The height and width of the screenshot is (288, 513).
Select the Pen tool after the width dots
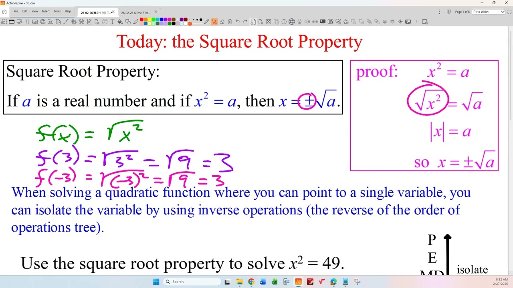point(206,22)
